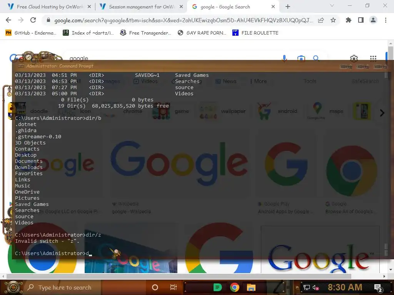The width and height of the screenshot is (394, 295).
Task: Close the Free Cloud Hosting tab
Action: [x=89, y=7]
